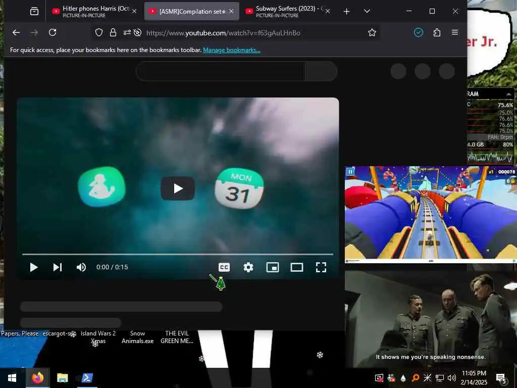Bookmark this page with the star
The image size is (517, 388).
[x=372, y=32]
